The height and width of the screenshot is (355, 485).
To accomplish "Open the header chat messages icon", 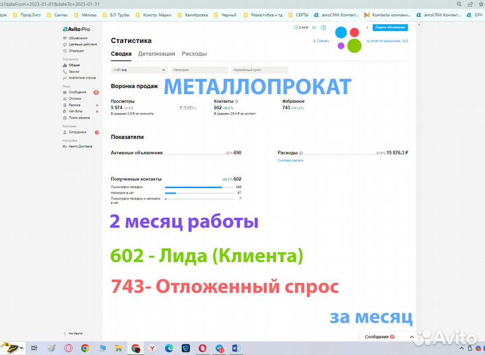I will pos(315,28).
